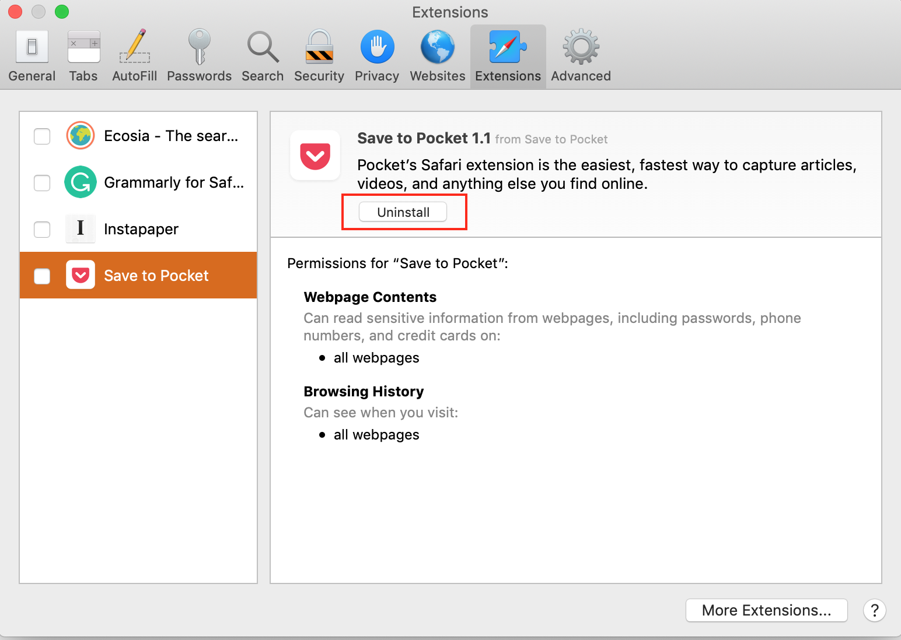This screenshot has width=901, height=640.
Task: Click the large Pocket icon in the details pane
Action: point(315,156)
